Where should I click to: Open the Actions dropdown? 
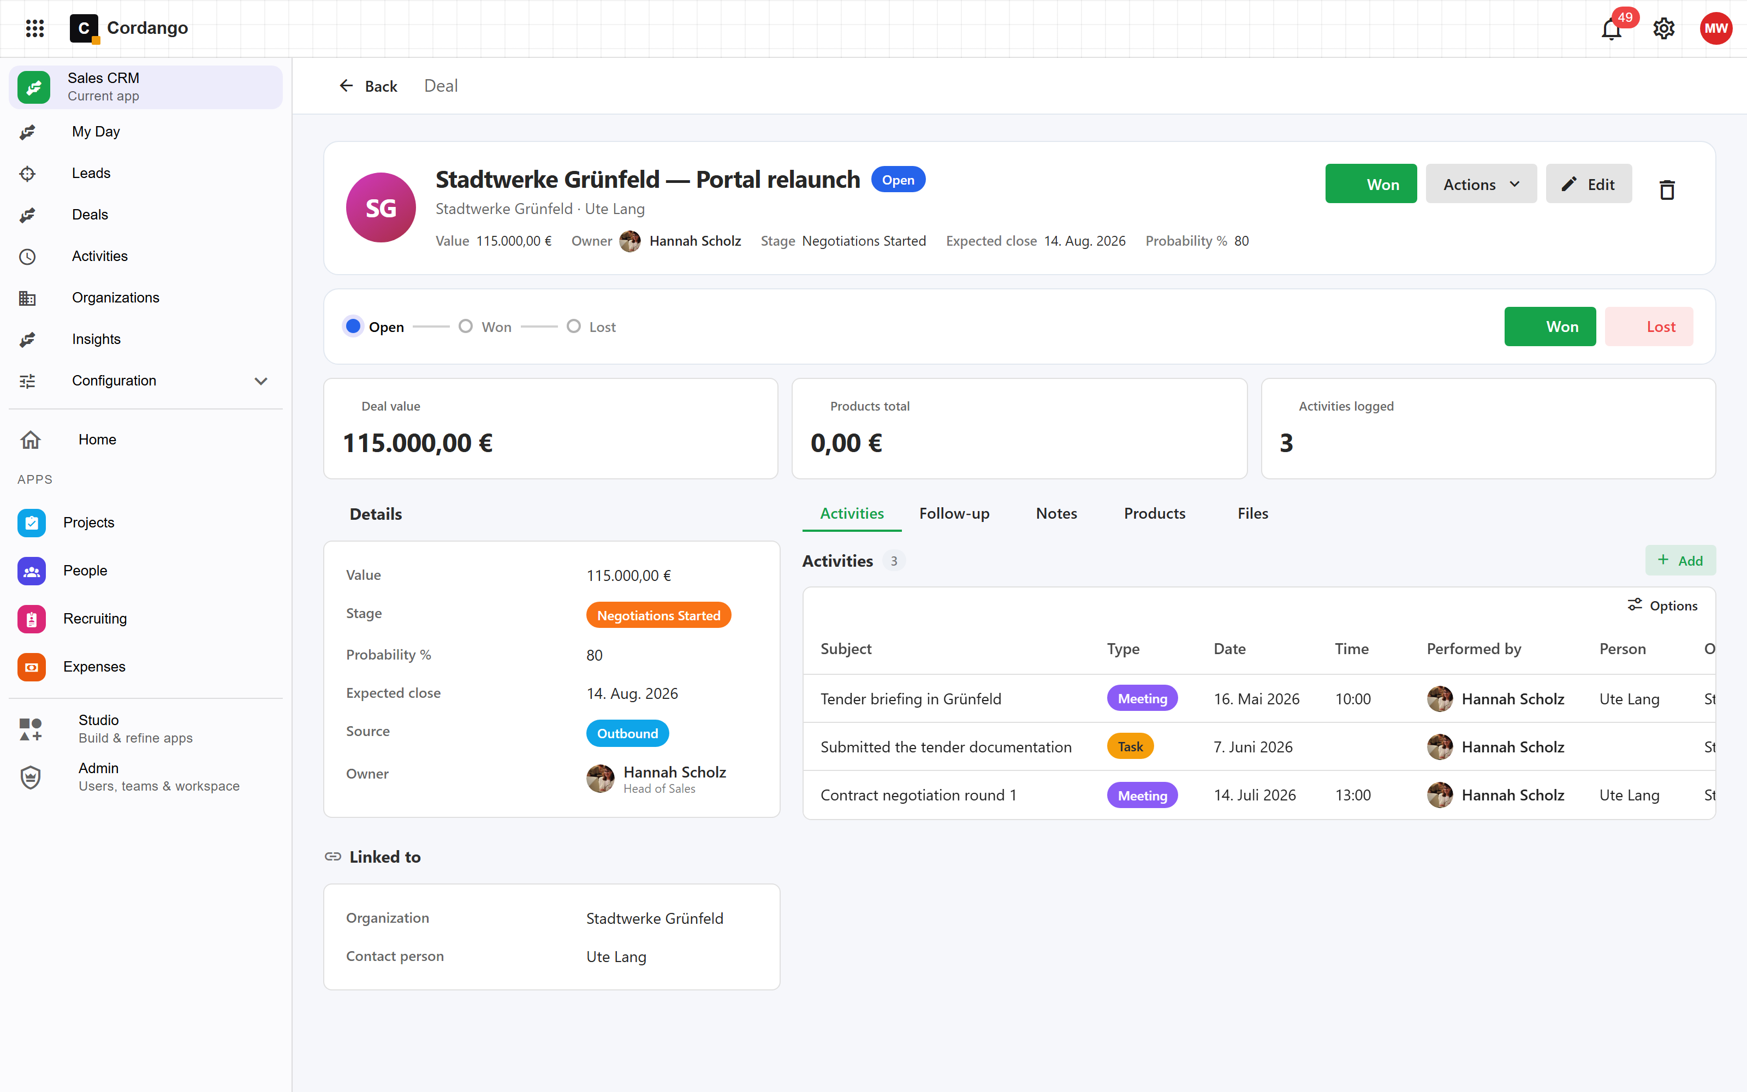pyautogui.click(x=1481, y=184)
